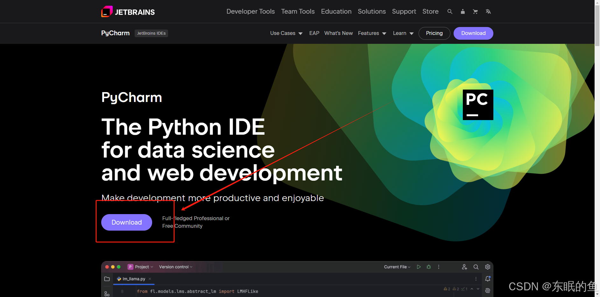Select the lm_llama.py editor tab
The image size is (600, 297).
pos(134,279)
